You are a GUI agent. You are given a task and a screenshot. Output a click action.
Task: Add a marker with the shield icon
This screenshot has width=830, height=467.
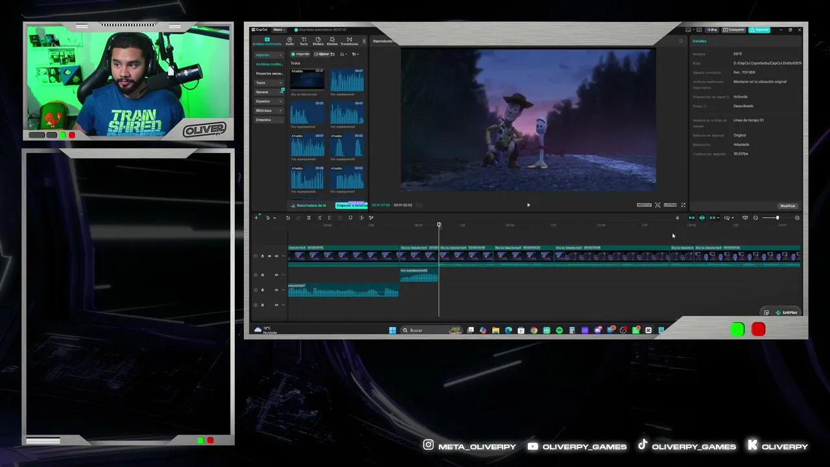(x=351, y=218)
